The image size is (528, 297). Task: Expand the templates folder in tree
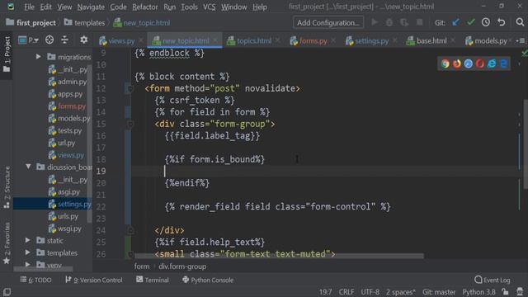[x=28, y=252]
